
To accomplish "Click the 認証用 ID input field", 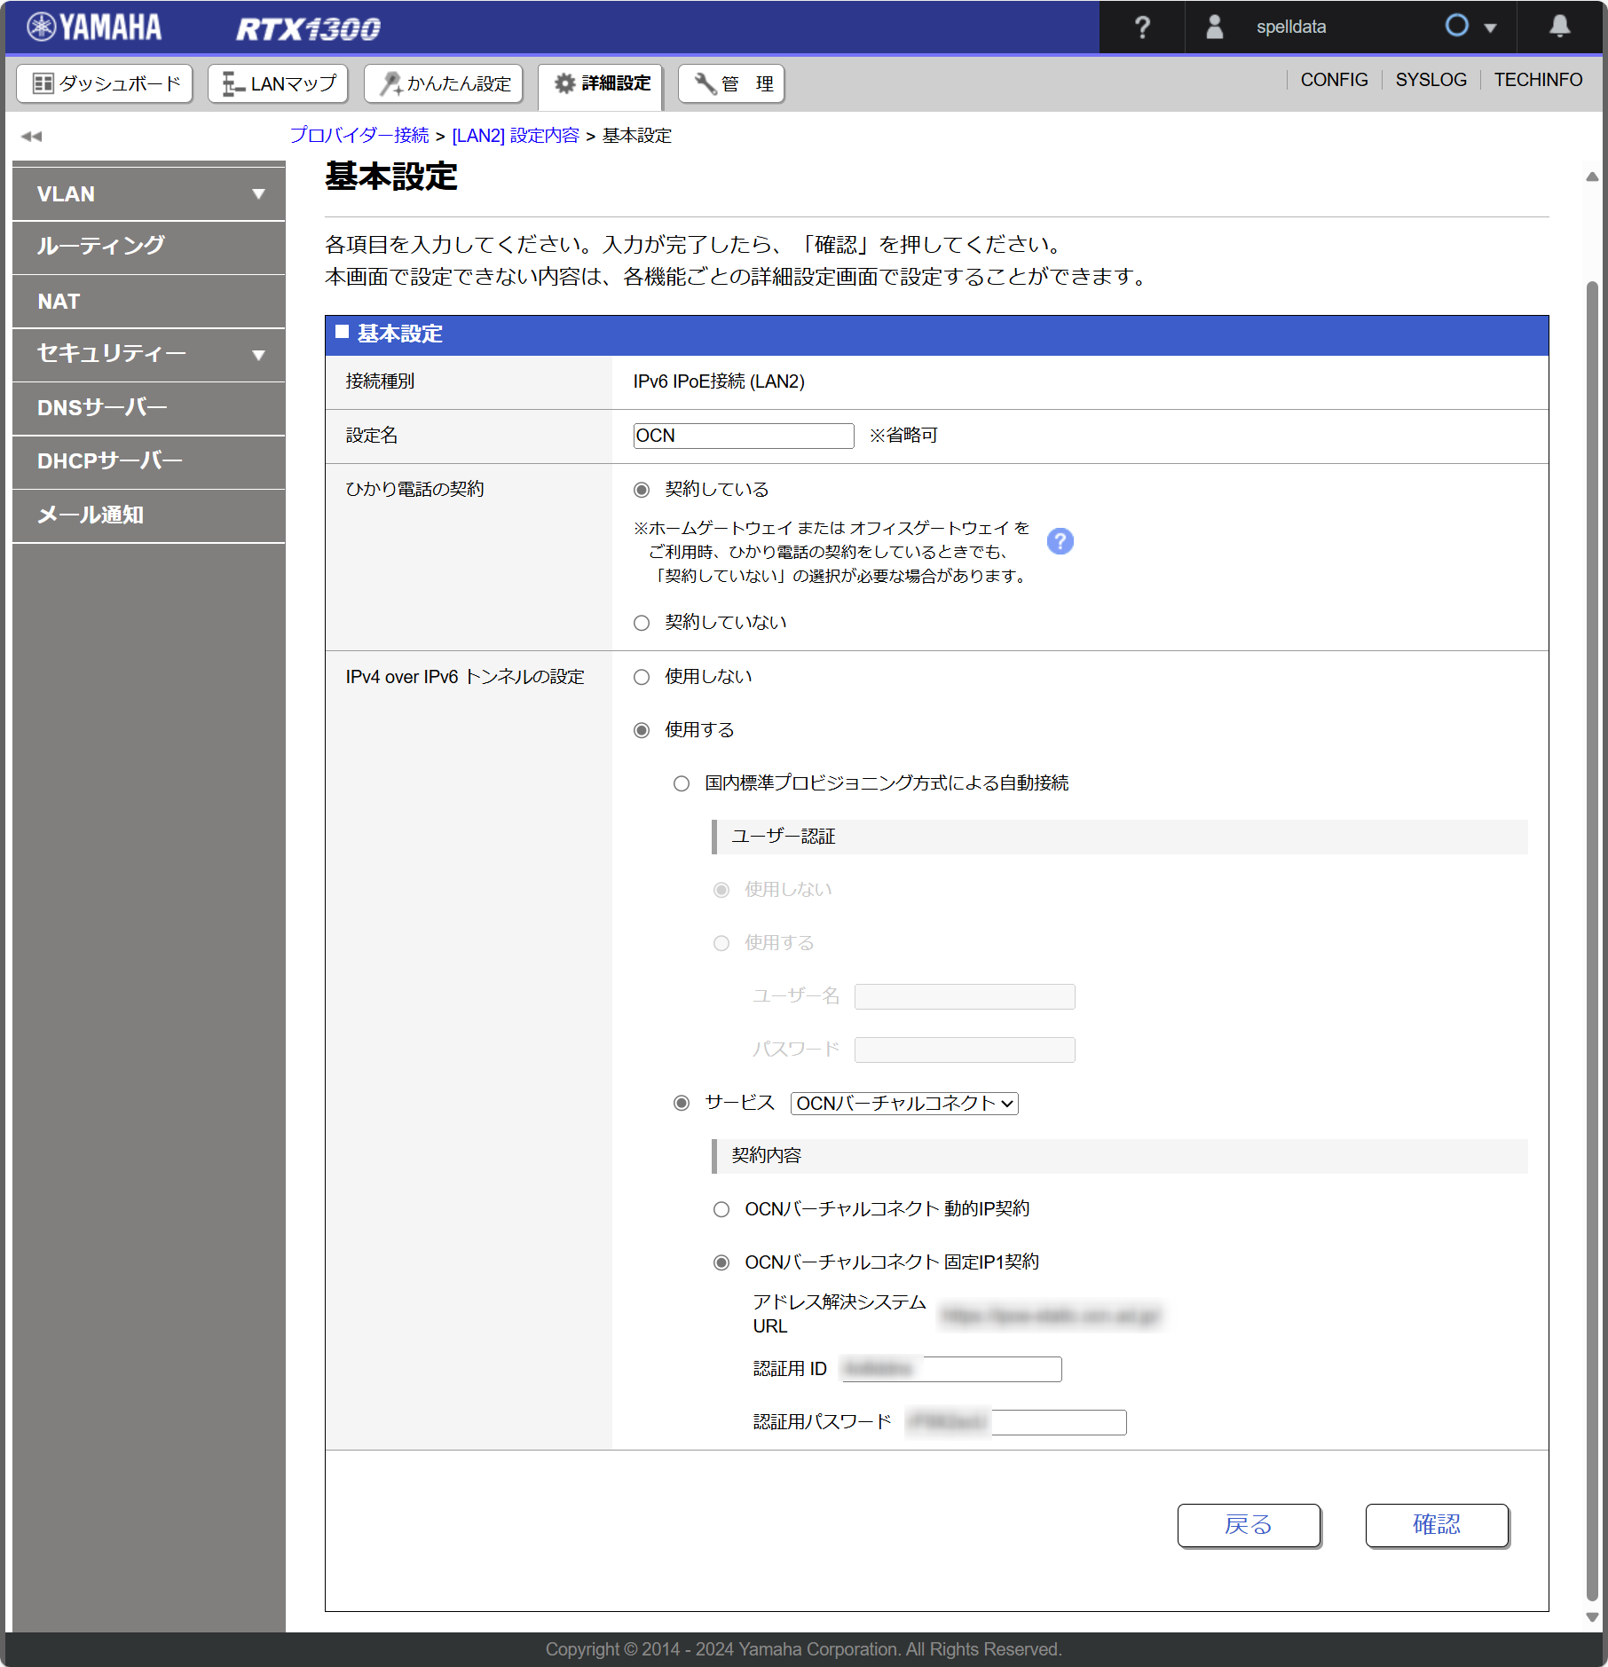I will coord(951,1369).
